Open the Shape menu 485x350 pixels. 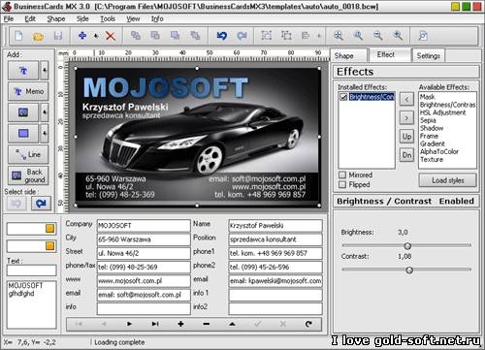(x=56, y=18)
